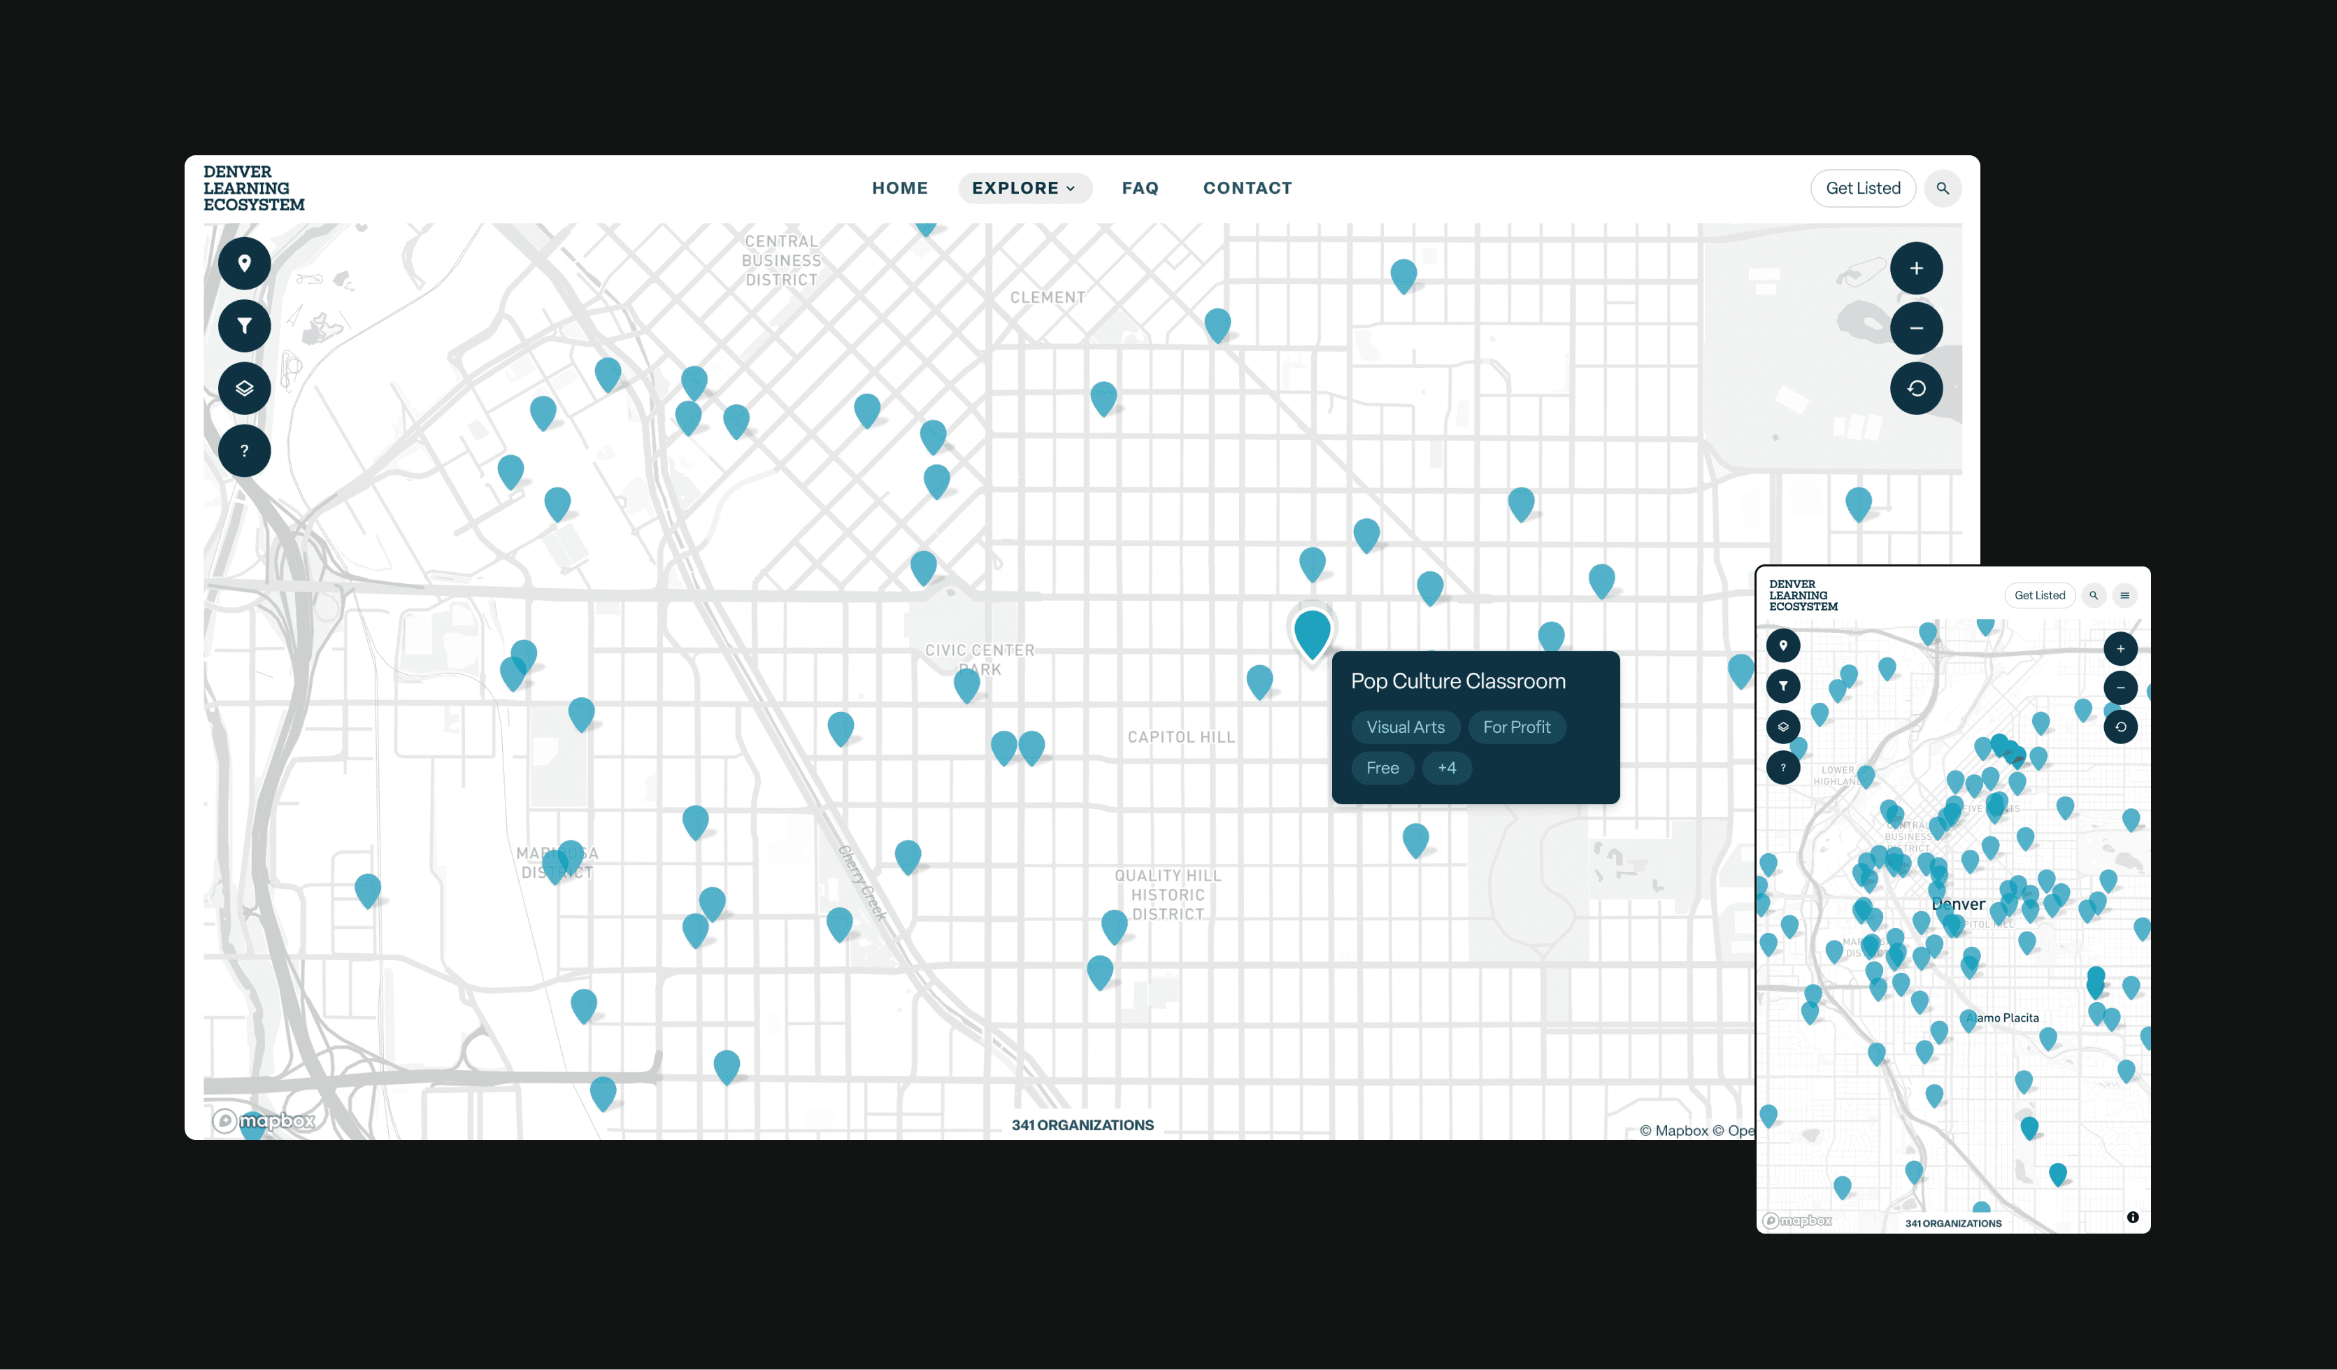Expand the +4 more tags chip
This screenshot has height=1370, width=2337.
[x=1446, y=768]
